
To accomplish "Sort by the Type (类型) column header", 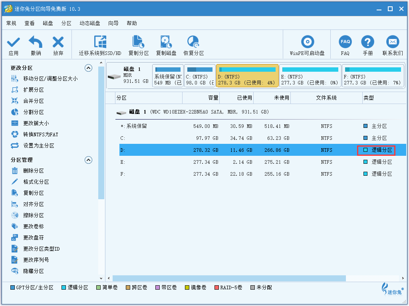I will pos(383,98).
